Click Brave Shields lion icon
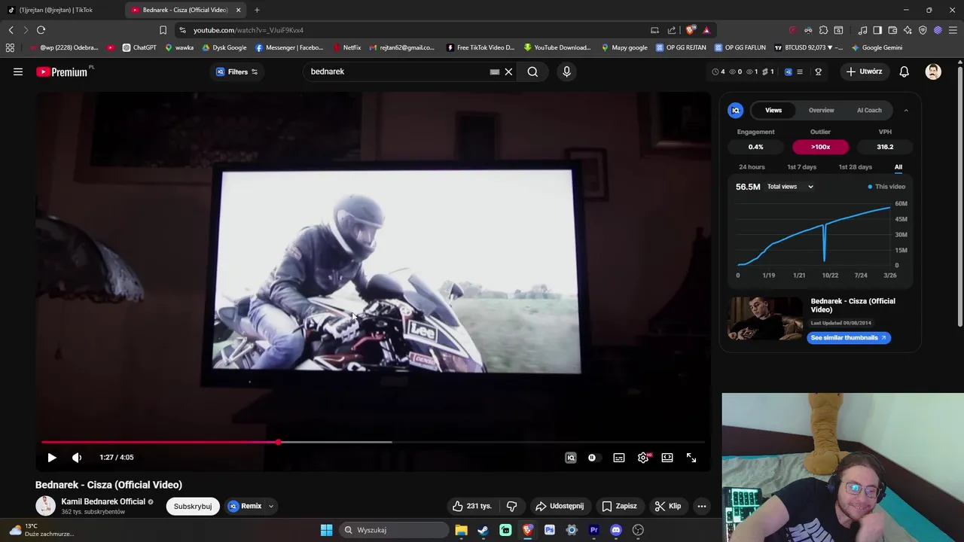This screenshot has height=542, width=964. click(x=690, y=30)
